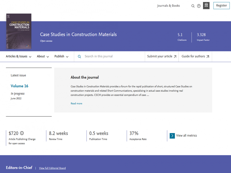Viewport: 231px width, 173px height.
Task: Select the Open access label
Action: point(46,41)
